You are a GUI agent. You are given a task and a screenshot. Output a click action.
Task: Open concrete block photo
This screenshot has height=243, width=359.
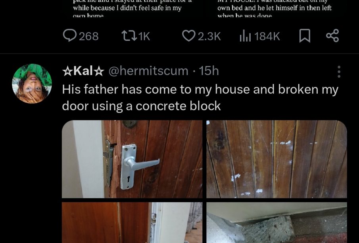pos(276,222)
